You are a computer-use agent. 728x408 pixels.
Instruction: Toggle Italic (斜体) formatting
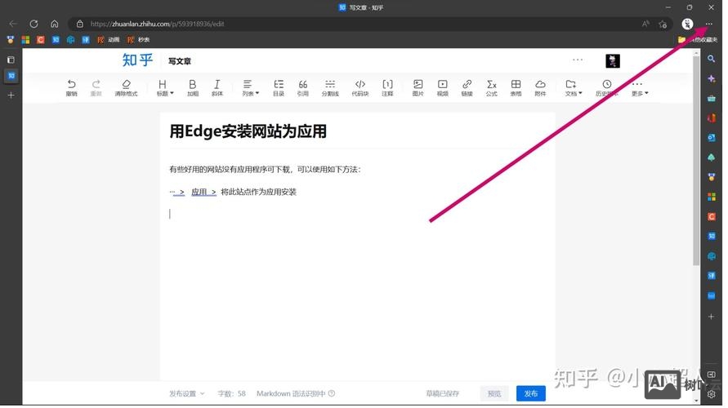click(217, 87)
